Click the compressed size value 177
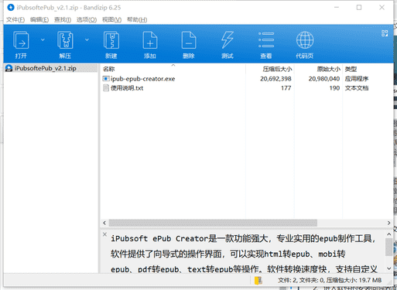The image size is (397, 290). pyautogui.click(x=286, y=88)
